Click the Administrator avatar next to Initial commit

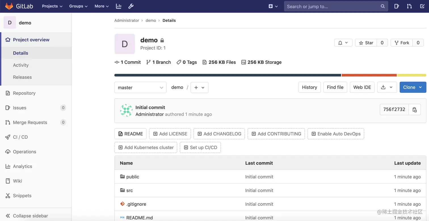[x=126, y=110]
